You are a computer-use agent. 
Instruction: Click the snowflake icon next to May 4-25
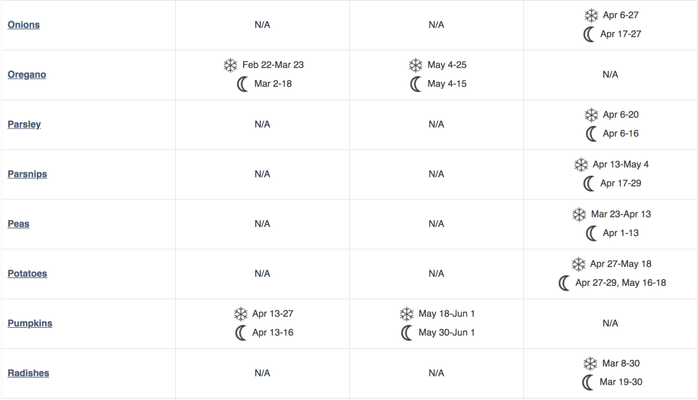tap(416, 65)
